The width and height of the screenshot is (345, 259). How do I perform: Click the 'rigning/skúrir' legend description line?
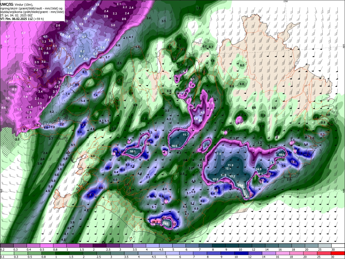coord(31,8)
